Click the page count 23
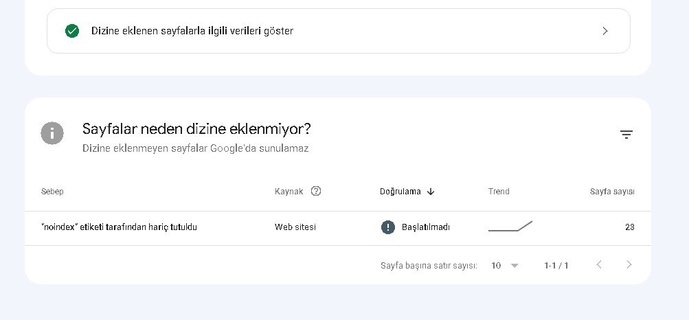Image resolution: width=689 pixels, height=320 pixels. point(630,227)
